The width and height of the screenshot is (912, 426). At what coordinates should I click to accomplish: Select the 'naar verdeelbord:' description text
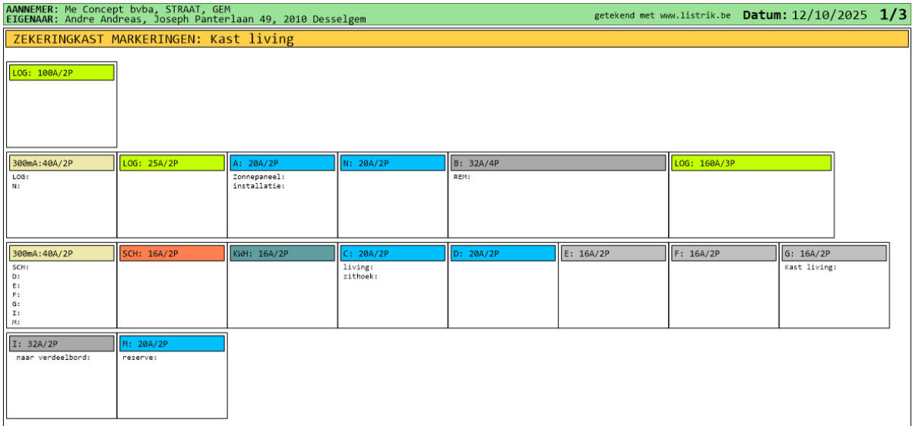click(53, 358)
